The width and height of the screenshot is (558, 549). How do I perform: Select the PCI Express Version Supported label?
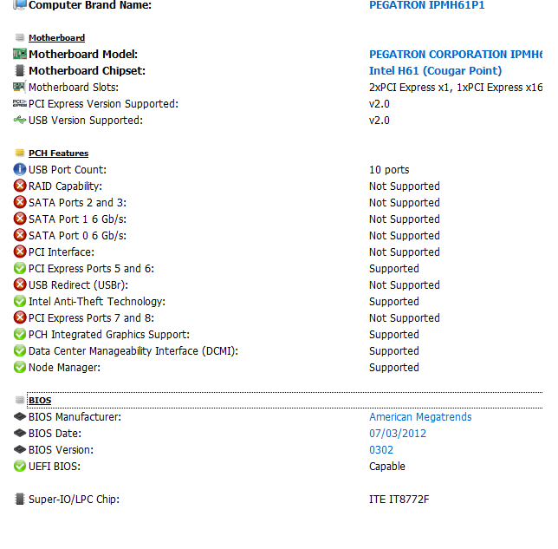point(103,104)
